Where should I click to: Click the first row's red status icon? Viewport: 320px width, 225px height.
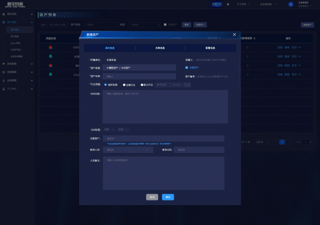50,48
